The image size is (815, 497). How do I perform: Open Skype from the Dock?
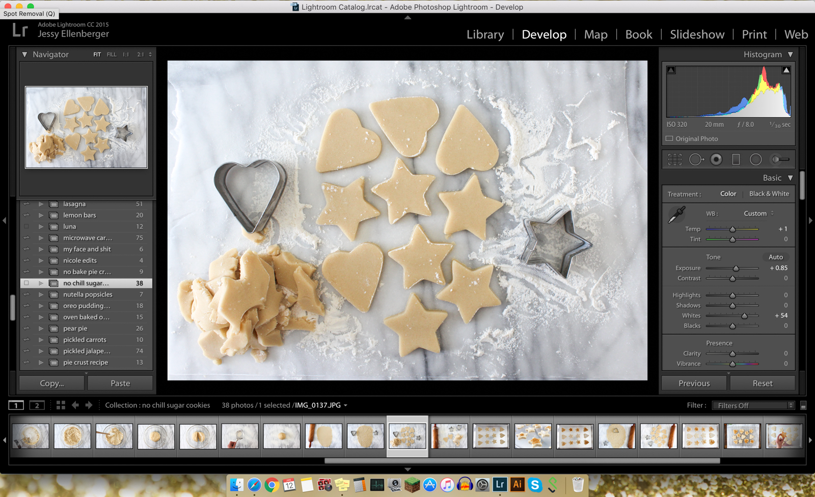pyautogui.click(x=535, y=485)
